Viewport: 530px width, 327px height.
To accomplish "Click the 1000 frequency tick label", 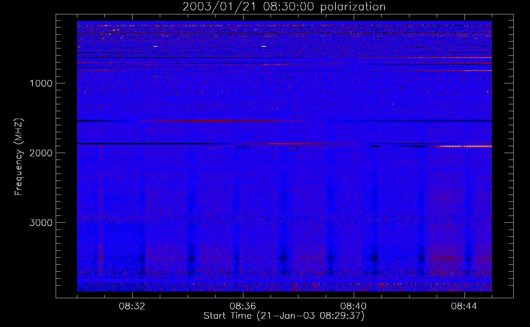I will (x=41, y=83).
